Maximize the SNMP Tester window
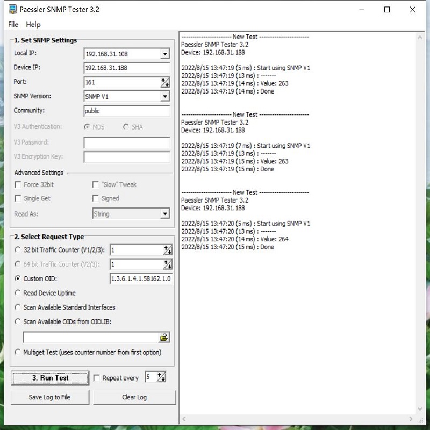Image resolution: width=430 pixels, height=430 pixels. (x=387, y=10)
